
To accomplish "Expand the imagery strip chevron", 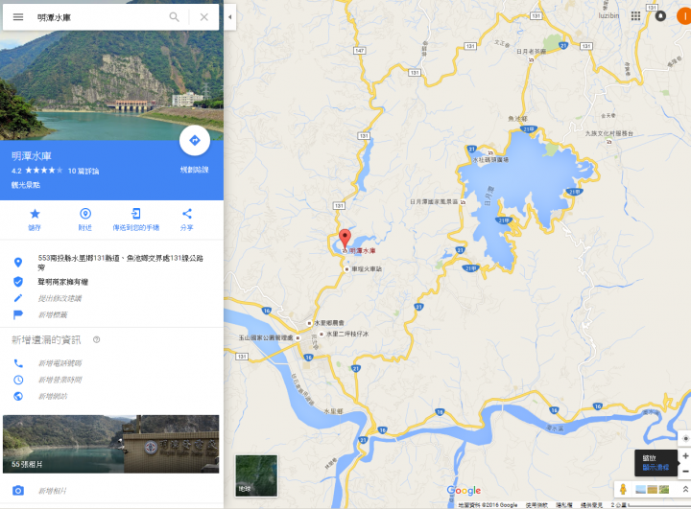I will point(685,489).
